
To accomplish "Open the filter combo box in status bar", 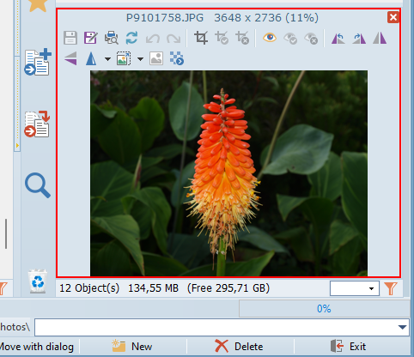I will pyautogui.click(x=355, y=288).
